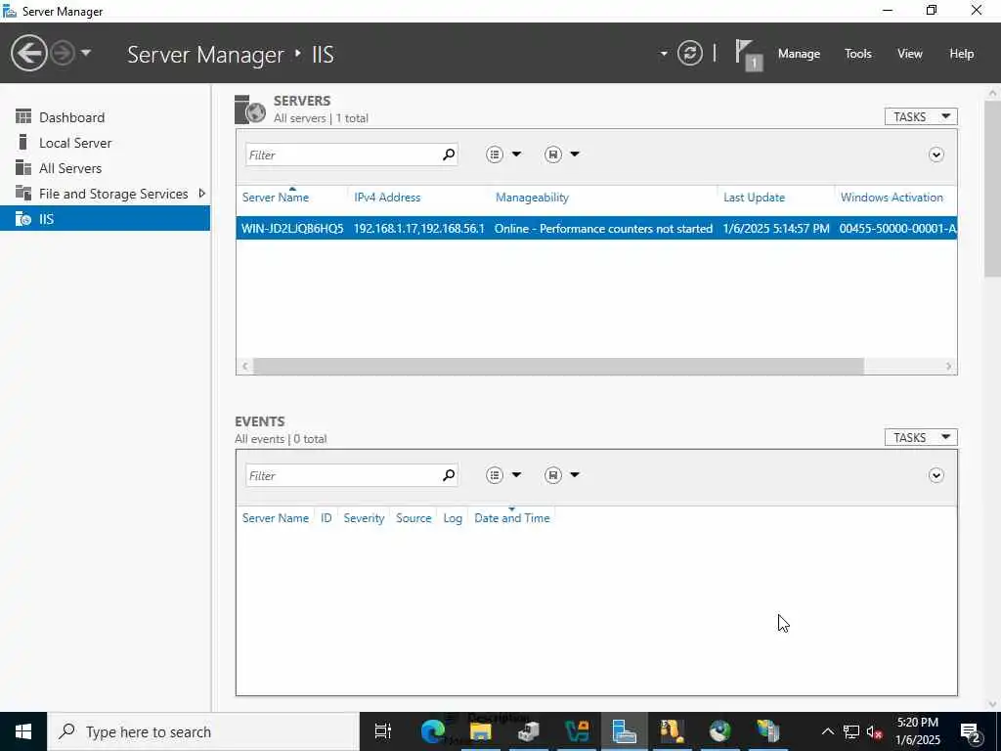Open Servers criteria dropdown arrow
This screenshot has height=751, width=1001.
(516, 154)
